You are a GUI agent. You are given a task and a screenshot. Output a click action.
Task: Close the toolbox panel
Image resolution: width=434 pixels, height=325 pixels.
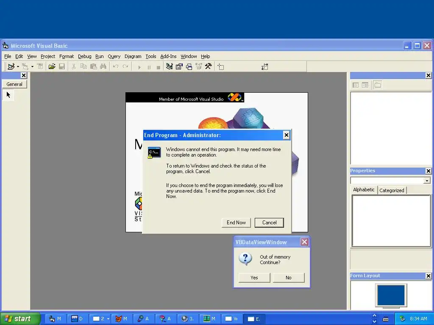(x=24, y=75)
